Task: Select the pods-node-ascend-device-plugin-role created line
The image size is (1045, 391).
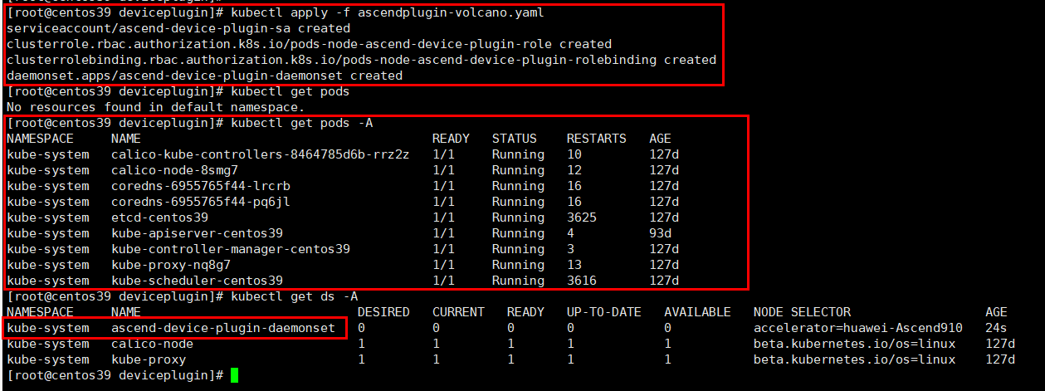Action: (x=310, y=44)
